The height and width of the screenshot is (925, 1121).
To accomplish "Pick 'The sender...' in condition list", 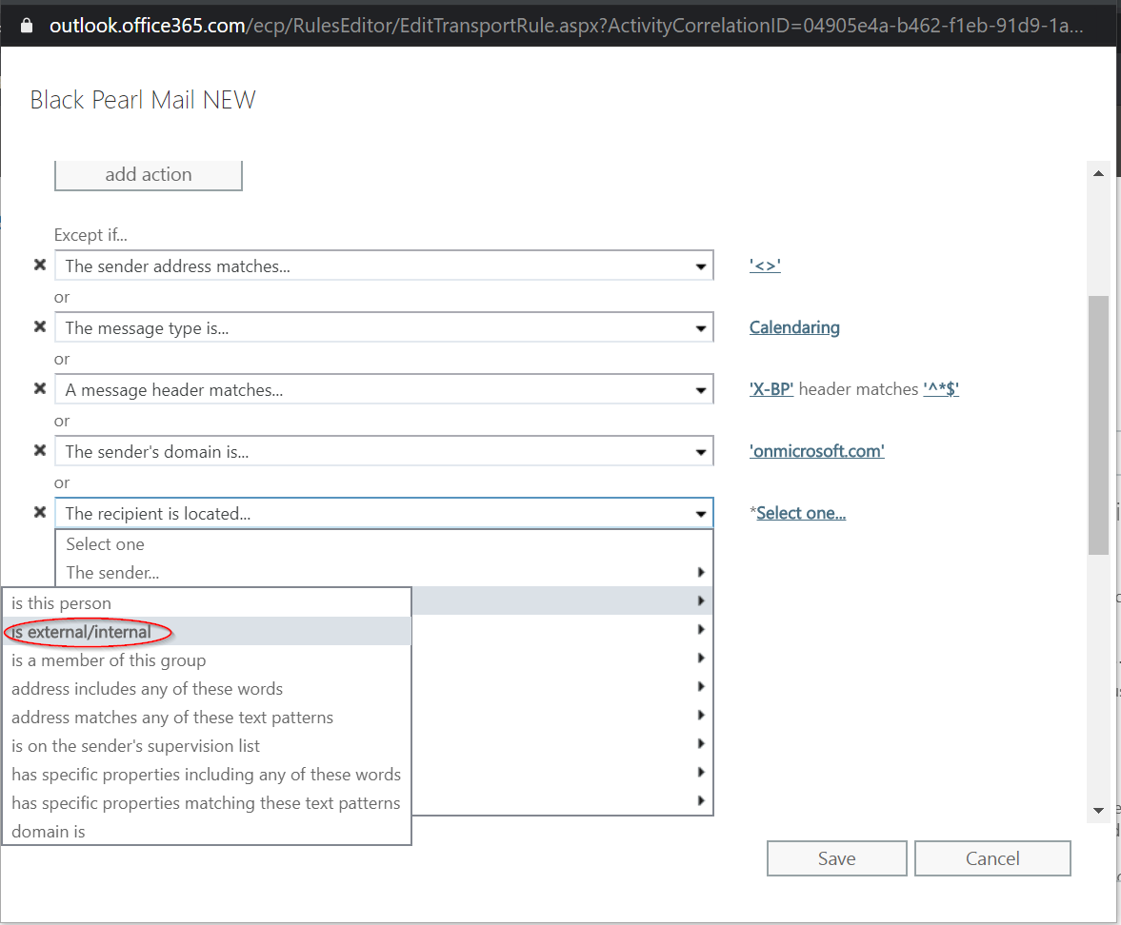I will coord(112,573).
